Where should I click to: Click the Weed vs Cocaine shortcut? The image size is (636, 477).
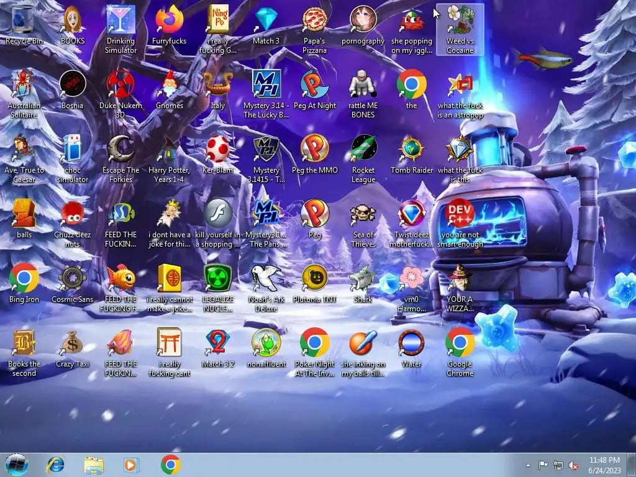460,29
